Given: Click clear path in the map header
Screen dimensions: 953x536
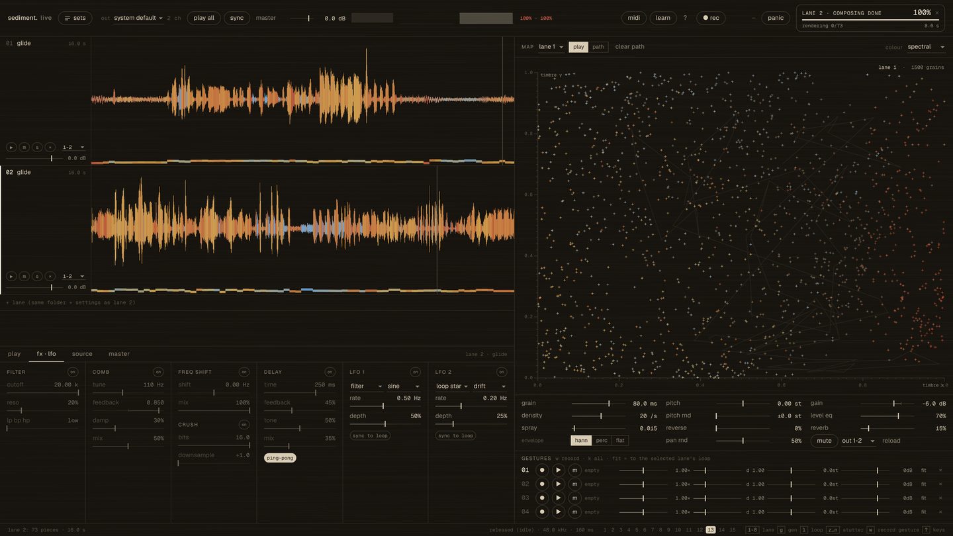Looking at the screenshot, I should tap(629, 47).
